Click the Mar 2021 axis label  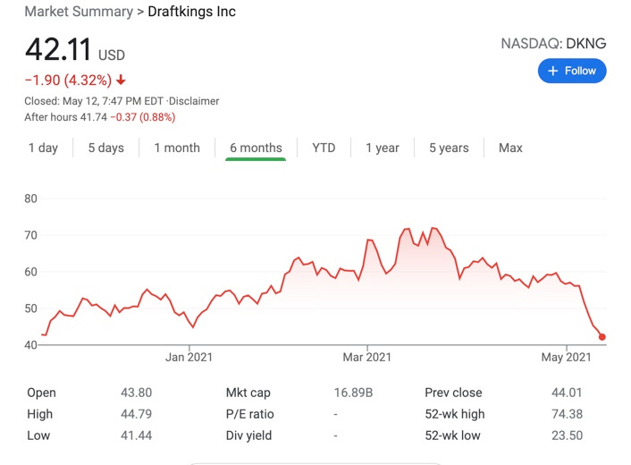point(367,357)
